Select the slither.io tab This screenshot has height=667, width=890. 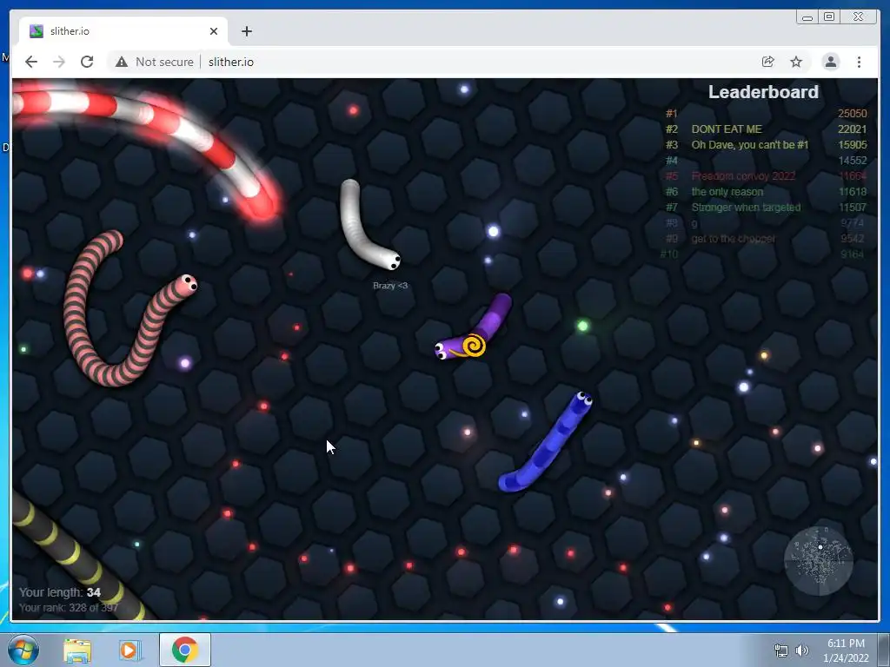(x=123, y=31)
